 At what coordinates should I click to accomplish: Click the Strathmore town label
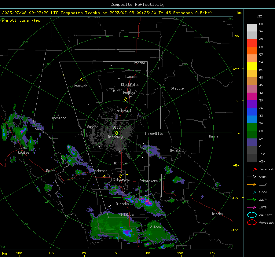[148, 181]
